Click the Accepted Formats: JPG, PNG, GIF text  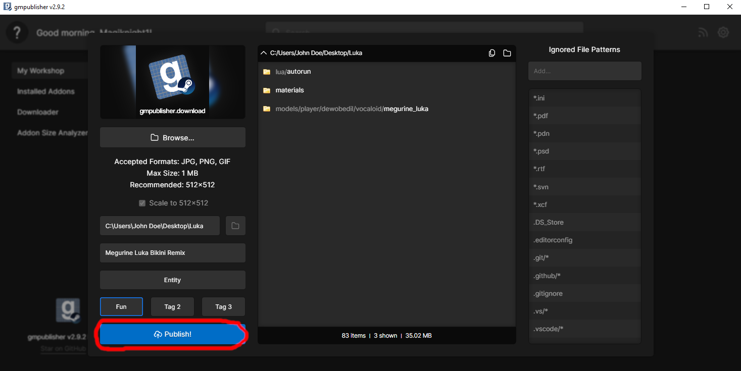(x=172, y=162)
